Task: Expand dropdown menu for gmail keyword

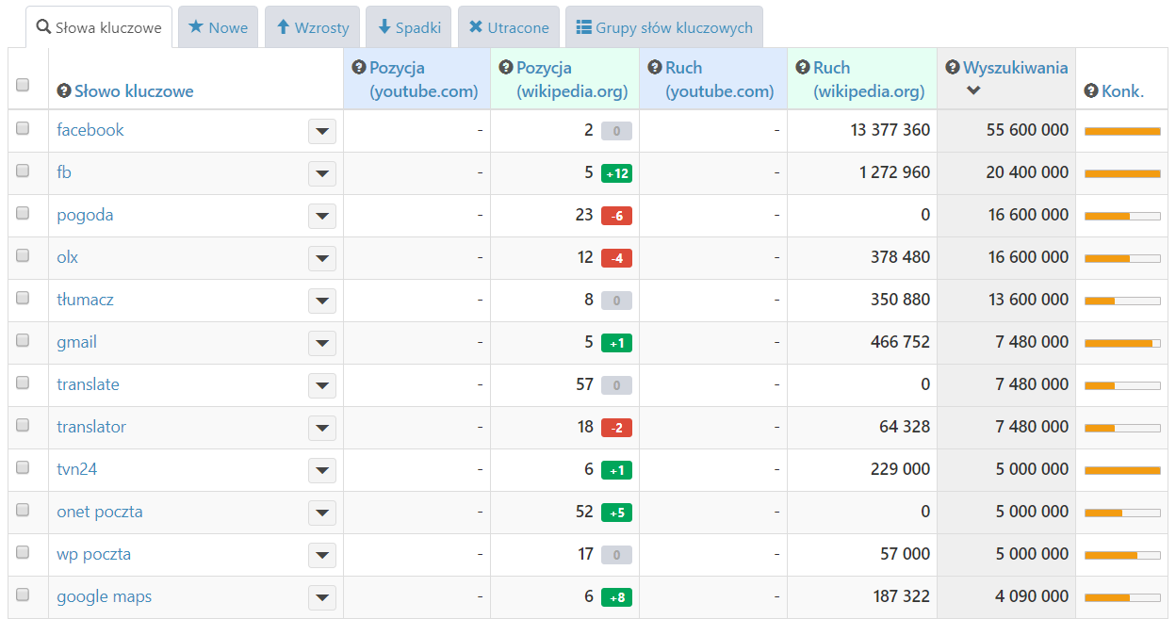Action: tap(322, 343)
